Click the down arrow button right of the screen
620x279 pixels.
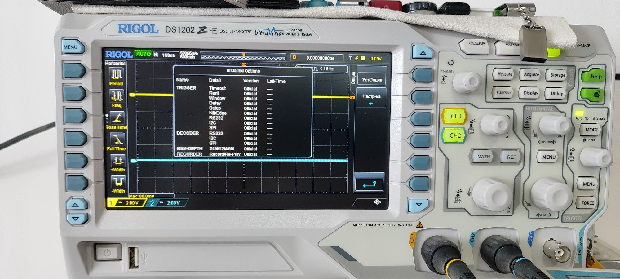(418, 205)
